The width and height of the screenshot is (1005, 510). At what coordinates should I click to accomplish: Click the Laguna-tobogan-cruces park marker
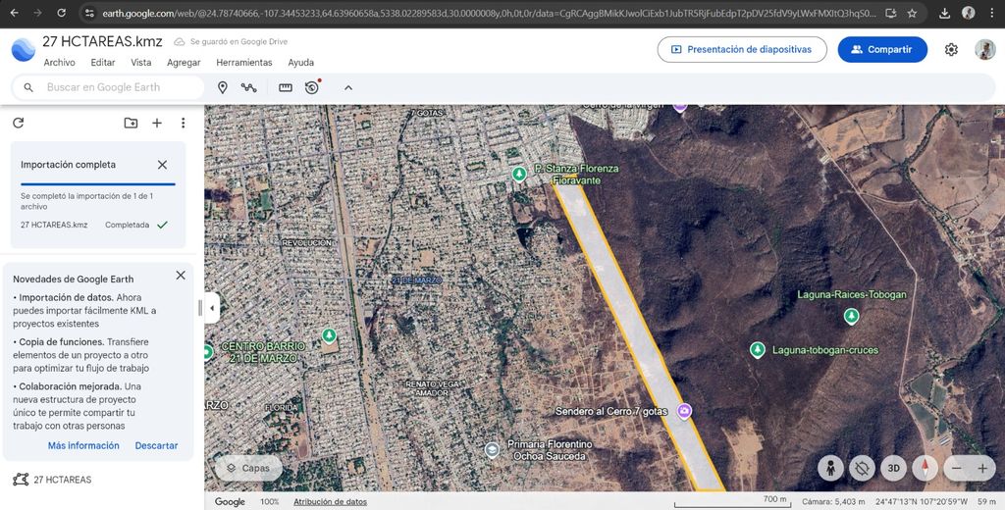click(x=757, y=350)
